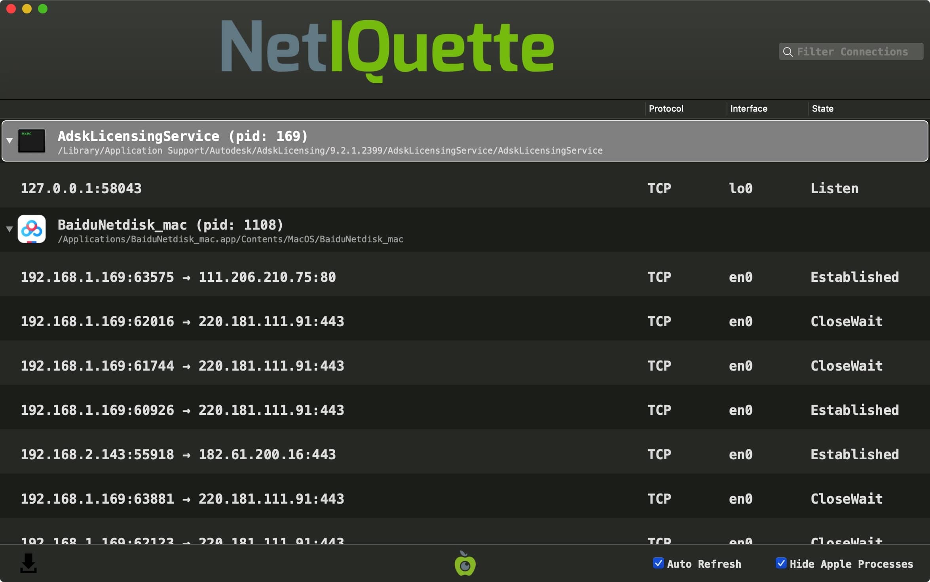This screenshot has width=930, height=582.
Task: Select the AdskLicensingService (pid: 169) row
Action: 465,141
